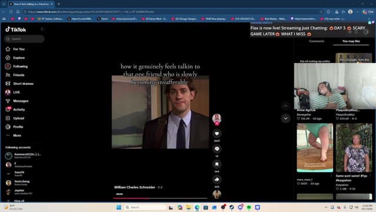
Task: Click William Charles Schneider's name
Action: pyautogui.click(x=135, y=187)
